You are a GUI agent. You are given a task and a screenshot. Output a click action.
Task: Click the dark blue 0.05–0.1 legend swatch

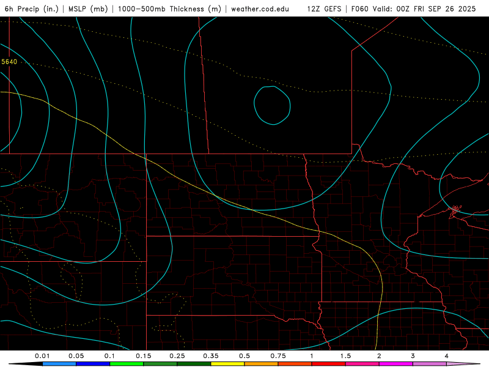coord(93,364)
